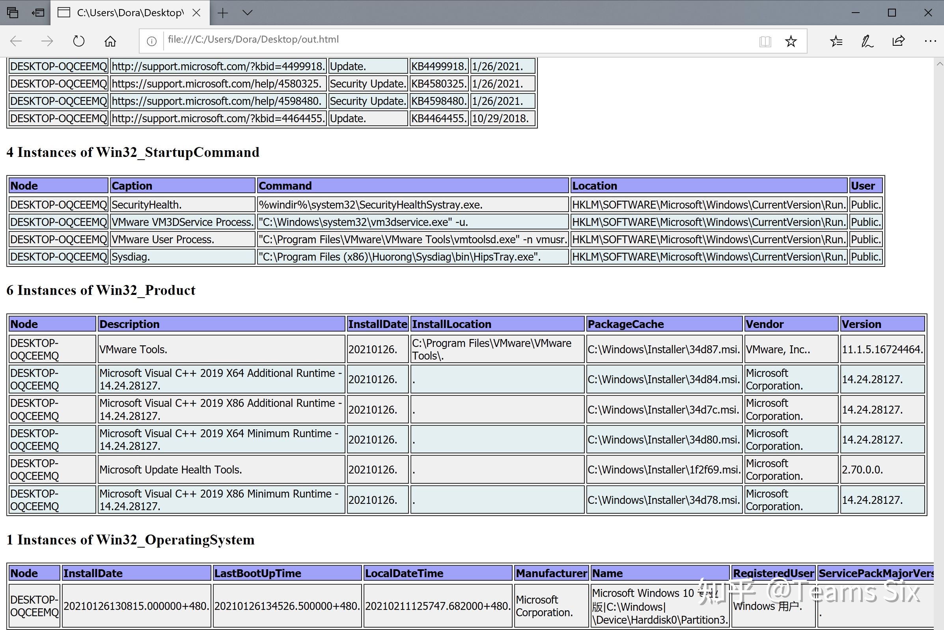Click the Share page icon
The image size is (944, 630).
pyautogui.click(x=898, y=41)
